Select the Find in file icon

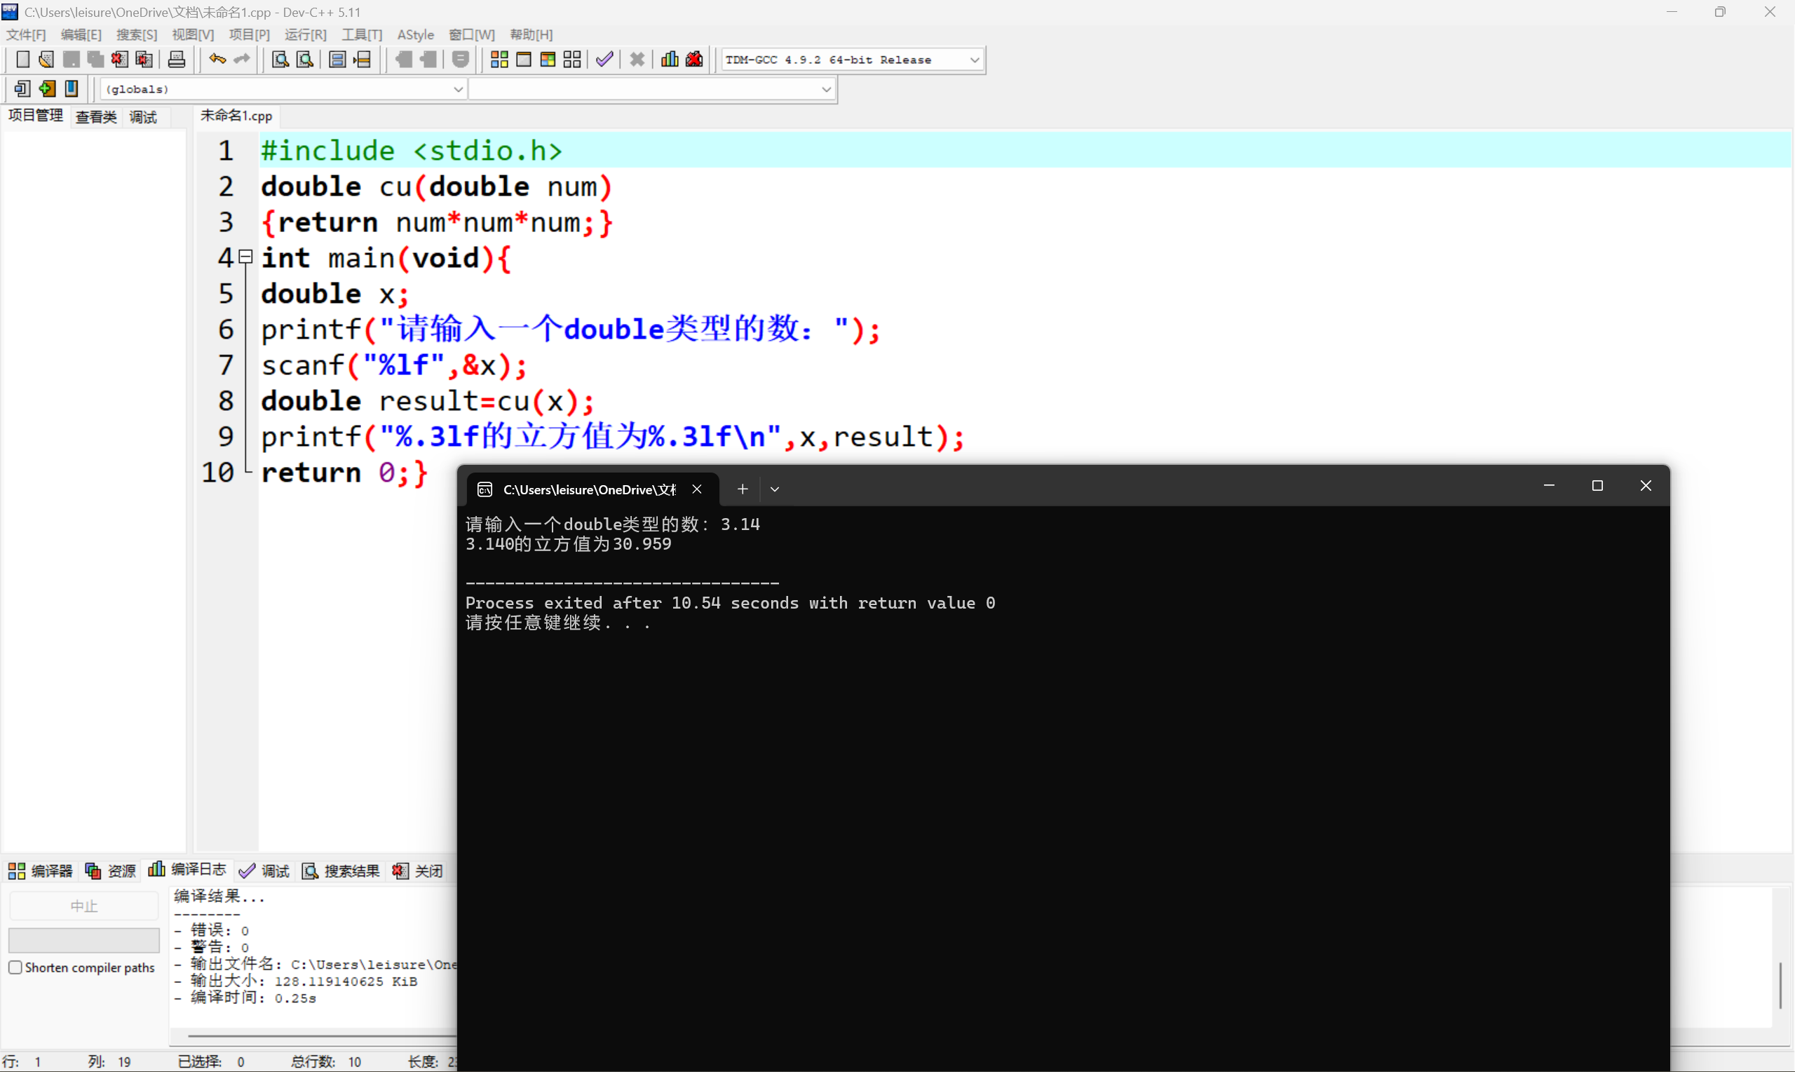point(280,59)
